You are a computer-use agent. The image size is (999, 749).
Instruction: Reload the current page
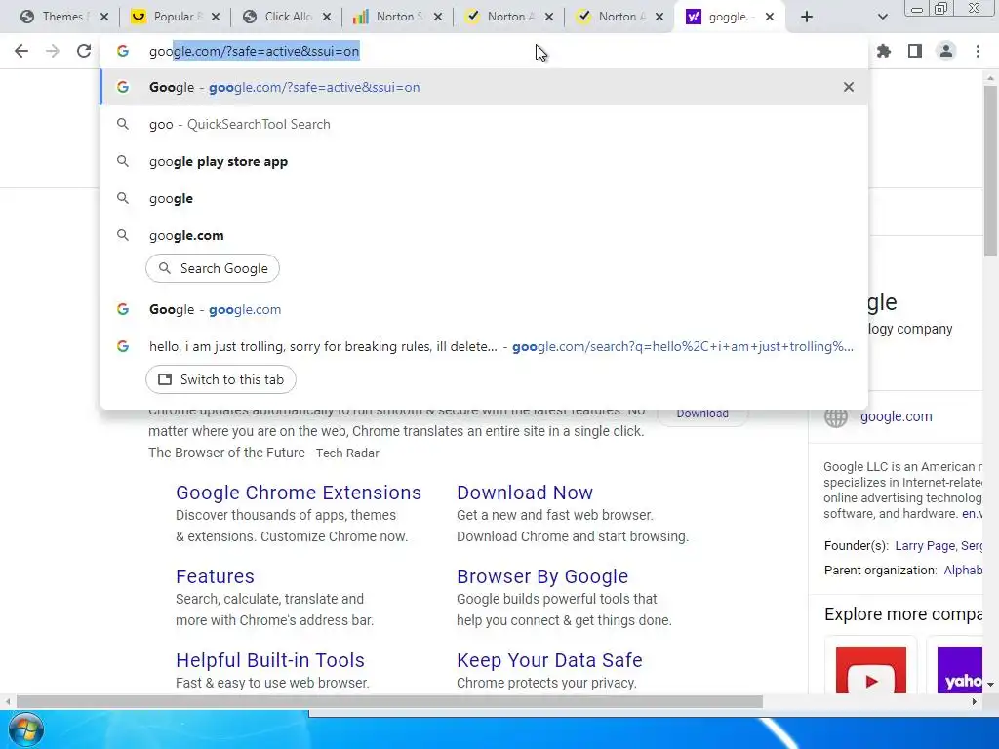click(84, 51)
